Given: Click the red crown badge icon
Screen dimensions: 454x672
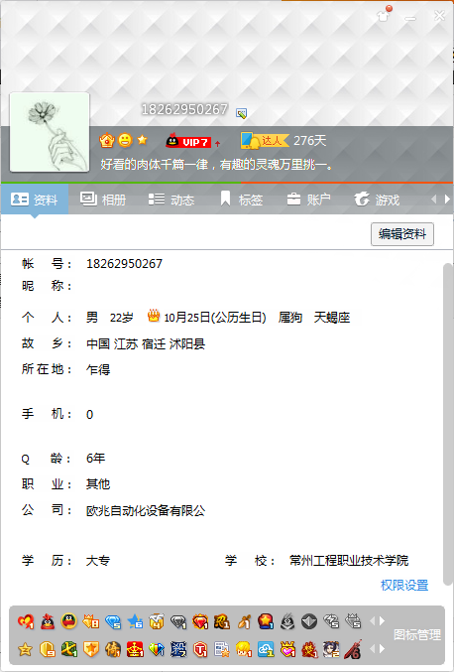Looking at the screenshot, I should [x=135, y=649].
